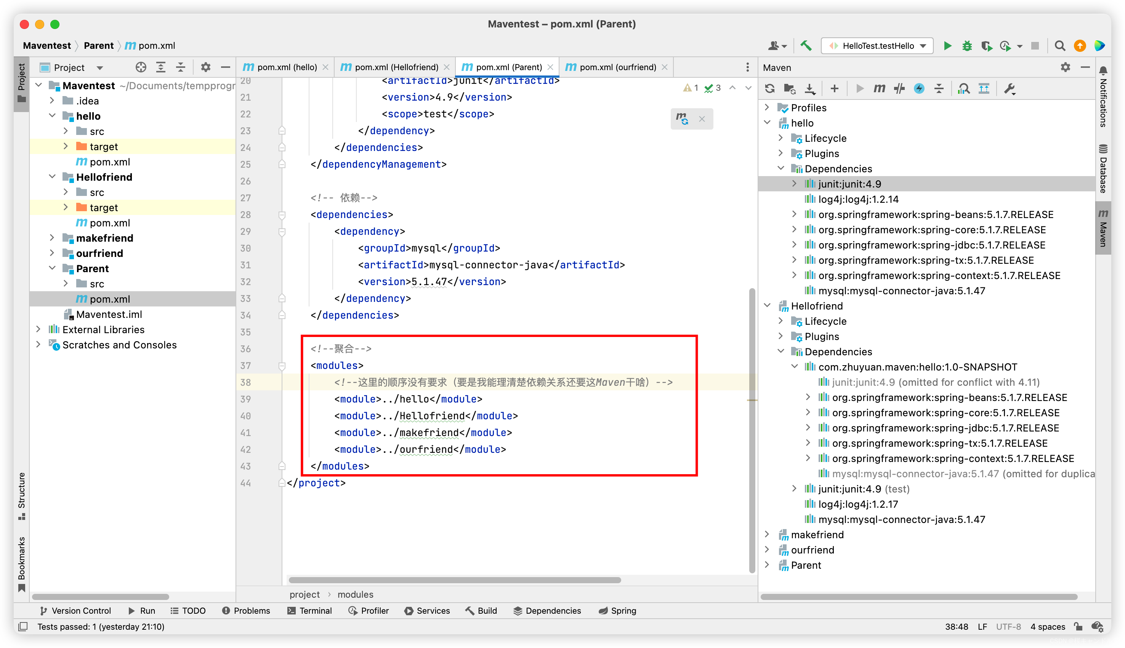Screen dimensions: 1125x648
Task: Open Maven settings wrench icon
Action: [x=1010, y=88]
